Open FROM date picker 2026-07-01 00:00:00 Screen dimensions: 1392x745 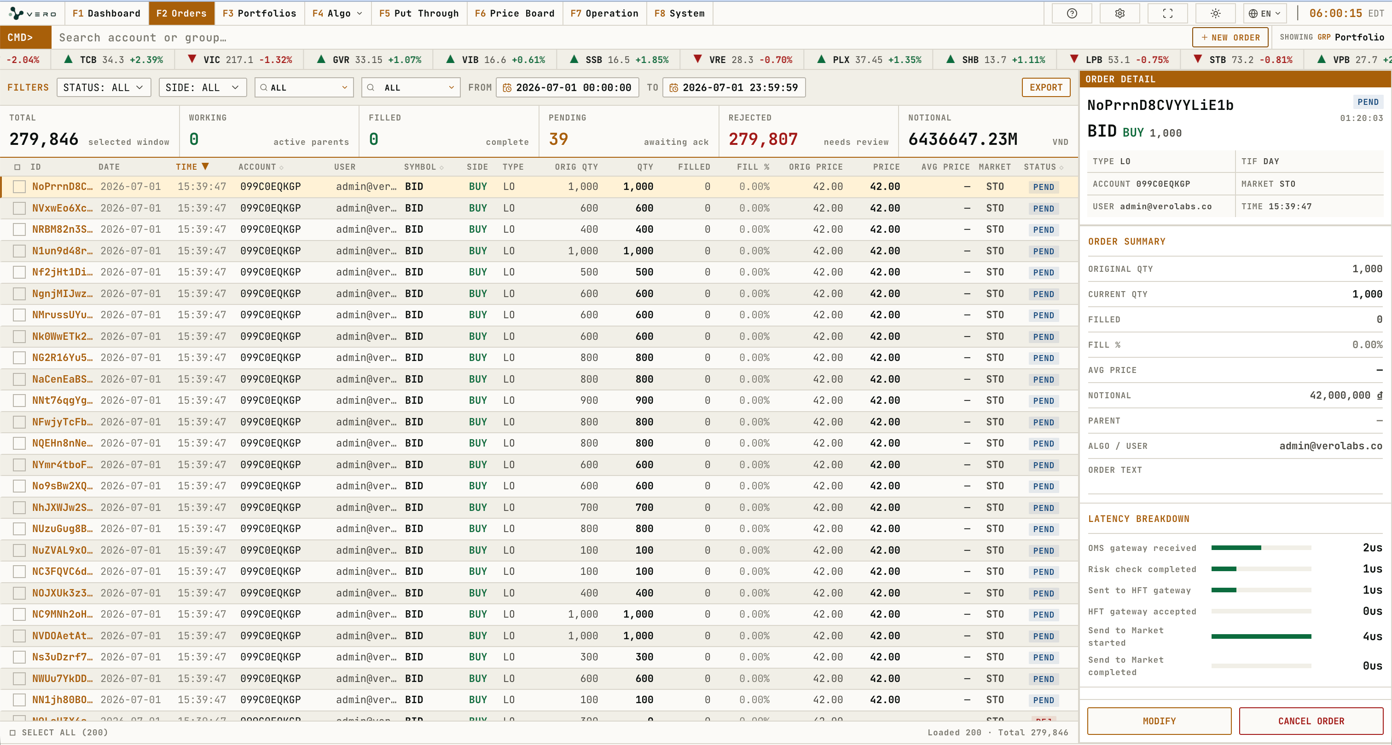pyautogui.click(x=568, y=87)
